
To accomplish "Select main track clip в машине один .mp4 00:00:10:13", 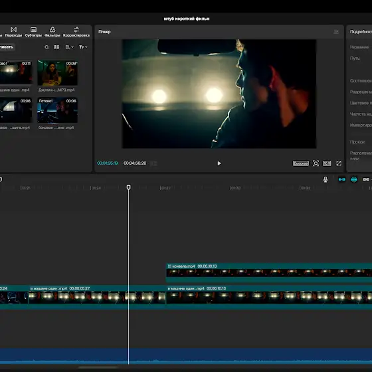I will coord(269,297).
